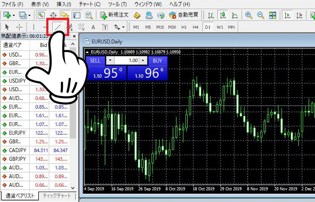Click the profiles icon
This screenshot has width=315, height=202.
click(22, 15)
